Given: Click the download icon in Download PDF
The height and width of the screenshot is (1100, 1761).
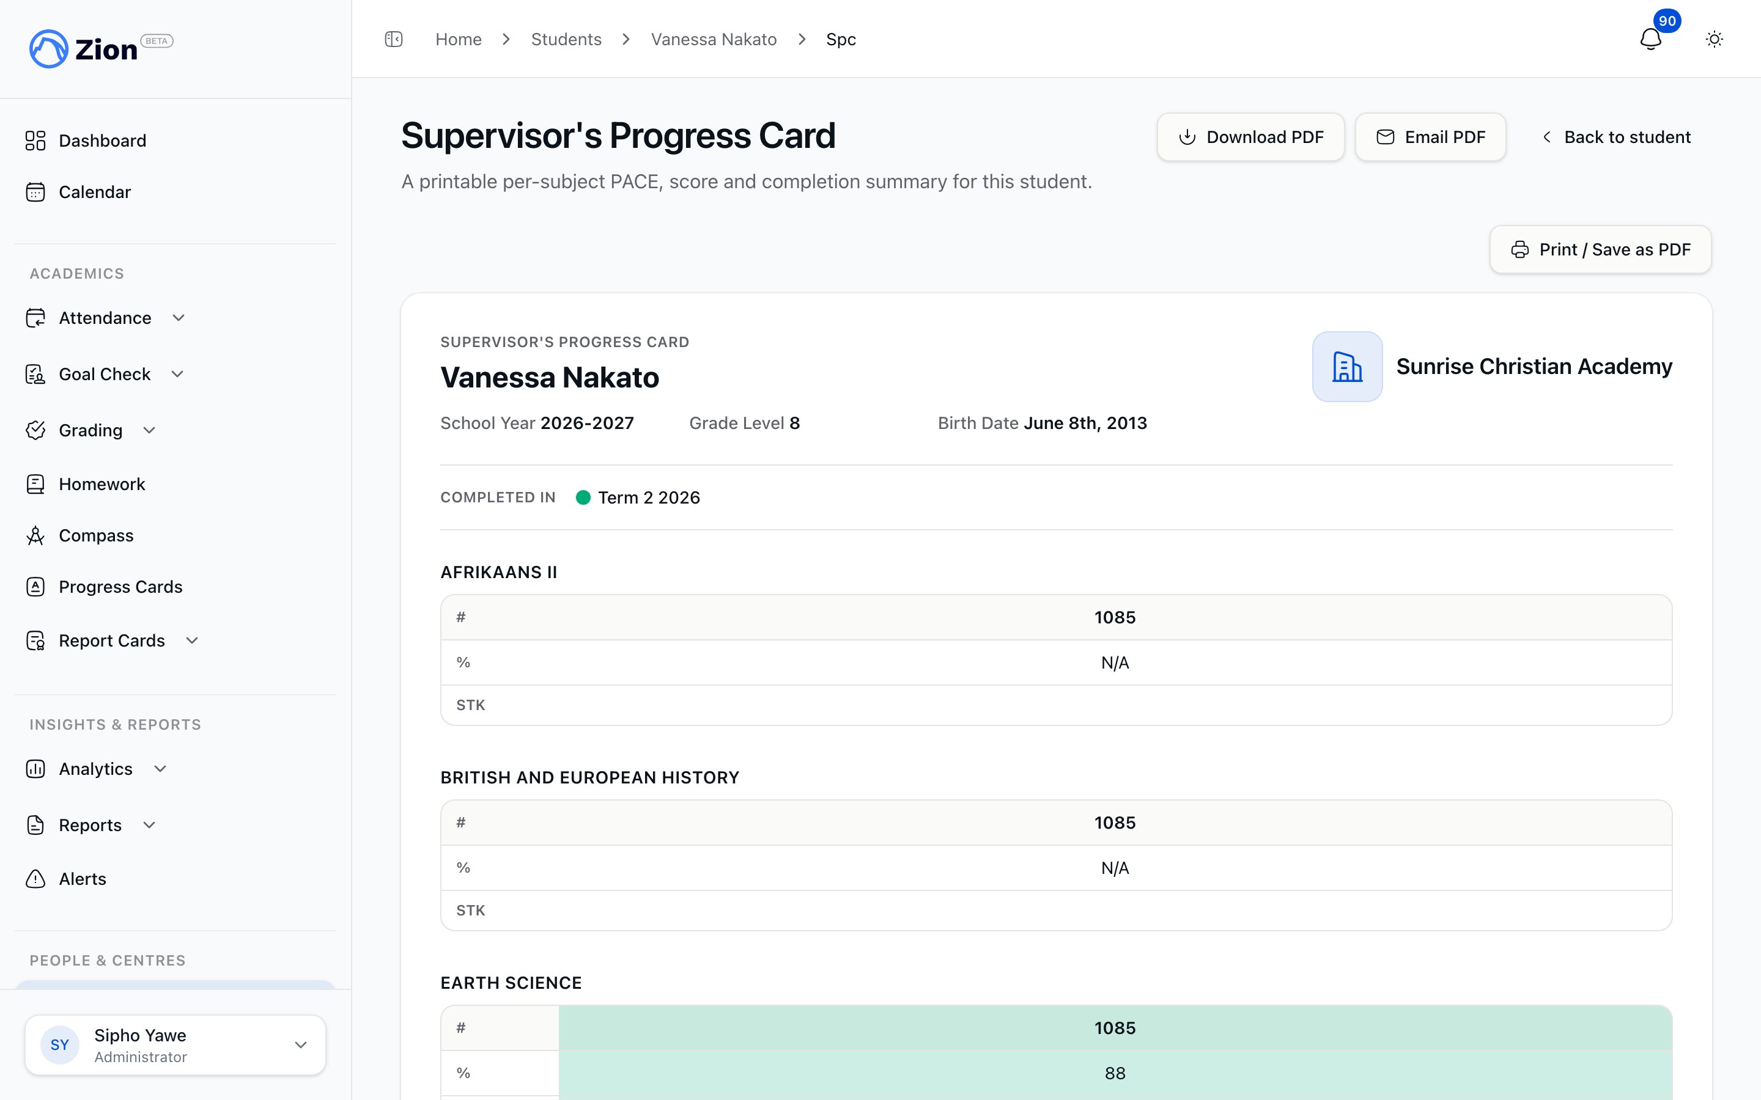Looking at the screenshot, I should click(x=1187, y=137).
